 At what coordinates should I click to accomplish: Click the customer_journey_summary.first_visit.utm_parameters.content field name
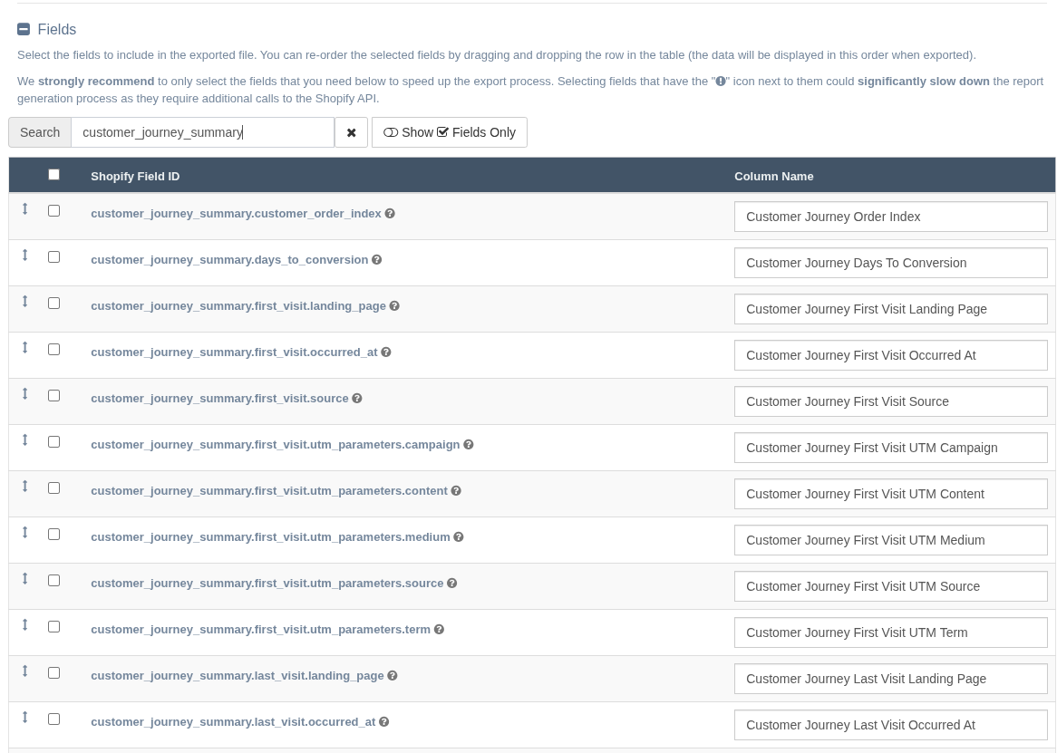coord(268,491)
